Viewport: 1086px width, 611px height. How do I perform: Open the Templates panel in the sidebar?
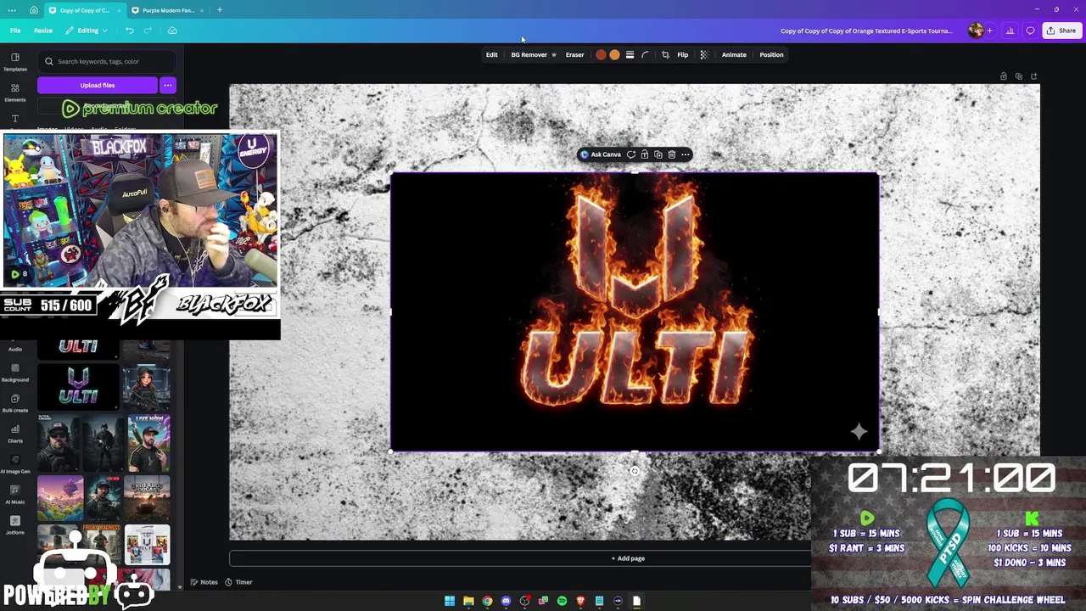(15, 62)
